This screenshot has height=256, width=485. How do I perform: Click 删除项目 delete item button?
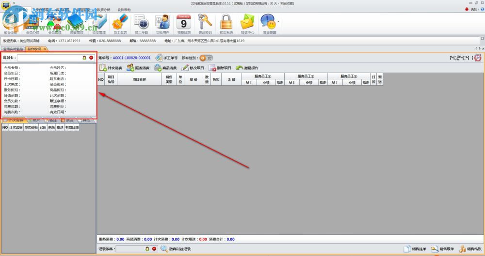click(x=220, y=68)
